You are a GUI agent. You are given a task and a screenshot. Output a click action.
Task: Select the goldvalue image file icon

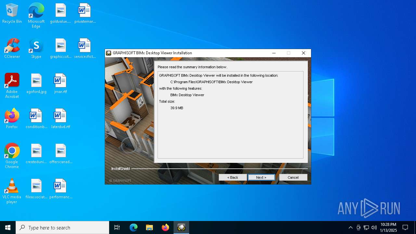click(60, 14)
